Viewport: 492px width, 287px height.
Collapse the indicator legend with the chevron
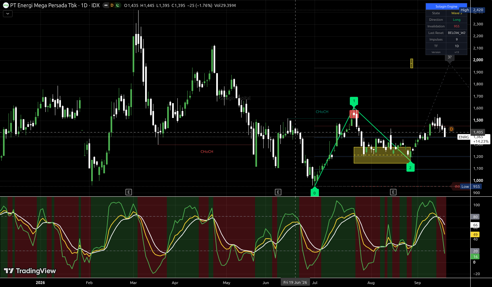[x=8, y=14]
